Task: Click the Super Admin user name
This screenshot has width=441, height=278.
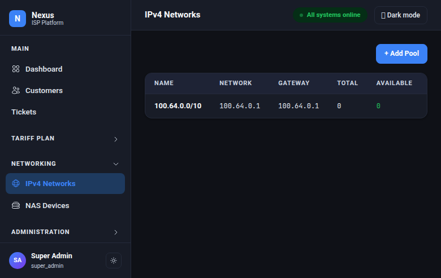Action: click(52, 256)
